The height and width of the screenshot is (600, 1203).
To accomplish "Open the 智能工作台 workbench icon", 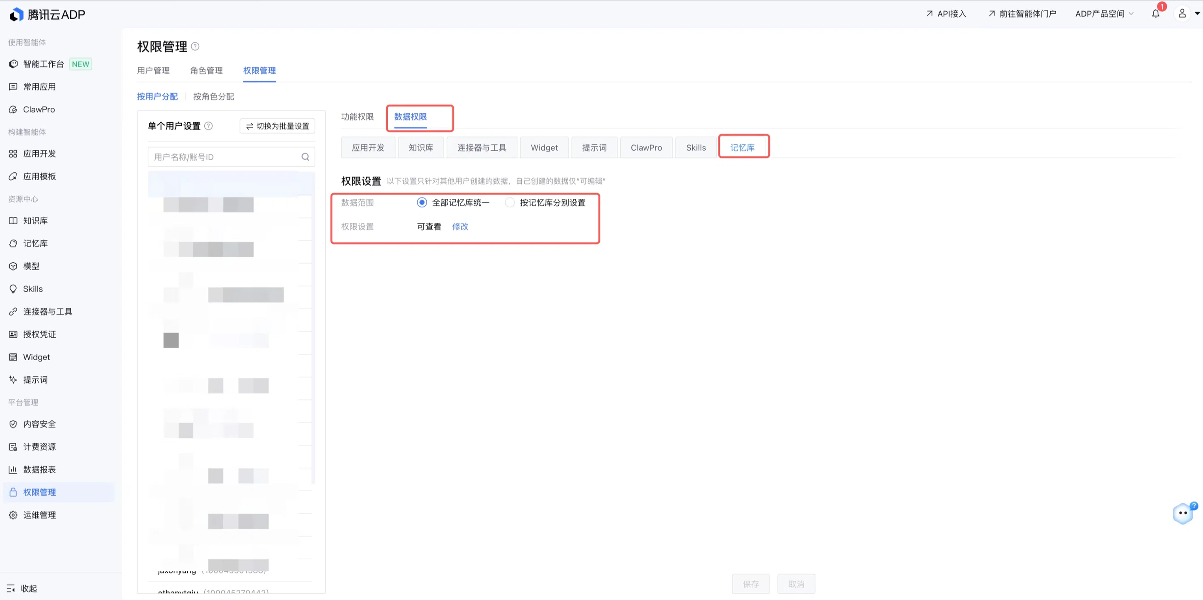I will click(13, 64).
